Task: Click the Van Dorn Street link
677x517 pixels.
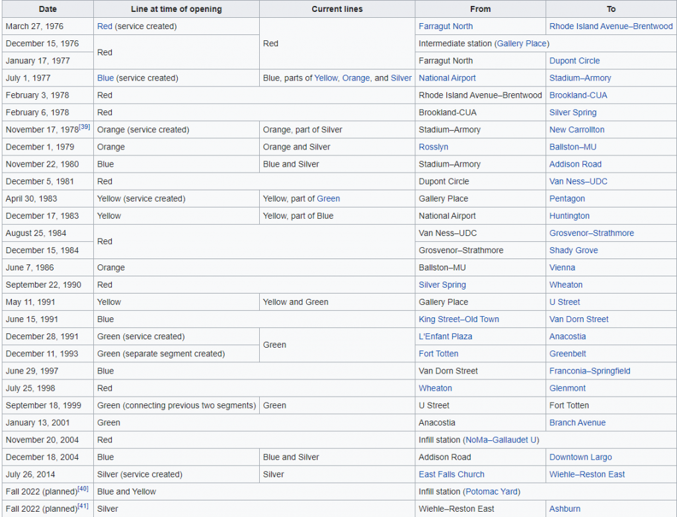Action: [578, 320]
